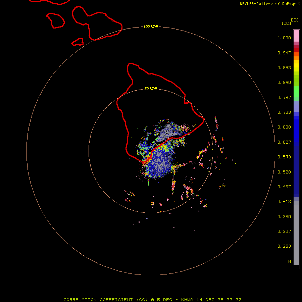This screenshot has height=302, width=302.
Task: Click the 0.307 scale value
Action: (x=284, y=232)
